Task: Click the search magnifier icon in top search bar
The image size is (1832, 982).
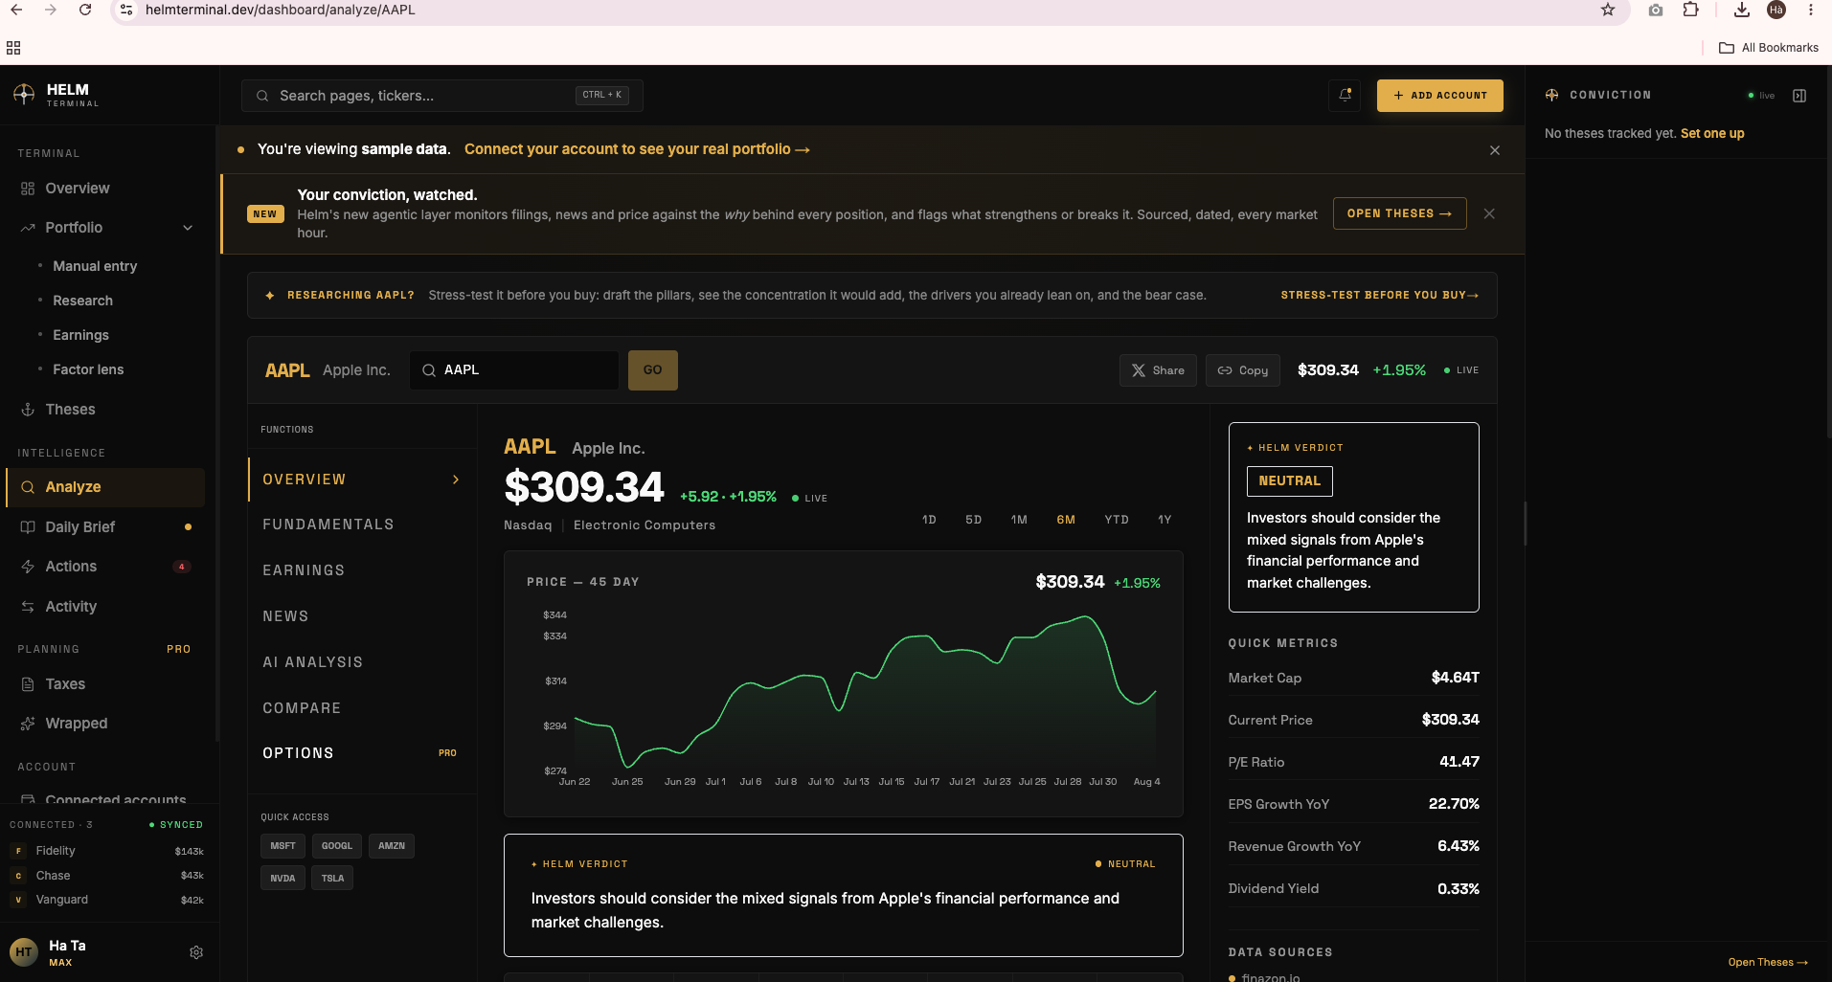Action: pos(262,96)
